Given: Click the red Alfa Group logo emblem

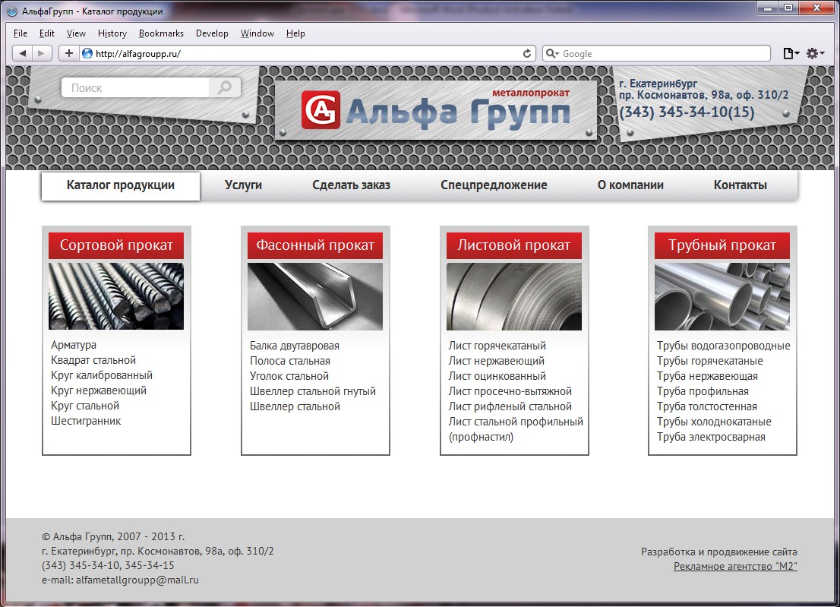Looking at the screenshot, I should click(x=321, y=110).
